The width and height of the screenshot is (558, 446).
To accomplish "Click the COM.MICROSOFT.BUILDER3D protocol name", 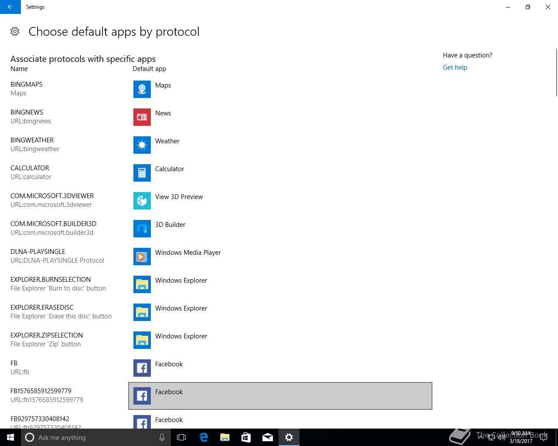I will pyautogui.click(x=53, y=224).
